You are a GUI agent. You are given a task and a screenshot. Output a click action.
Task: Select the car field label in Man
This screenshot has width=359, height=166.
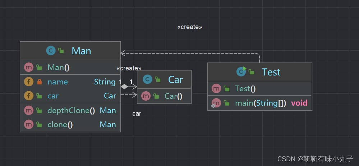pyautogui.click(x=53, y=96)
